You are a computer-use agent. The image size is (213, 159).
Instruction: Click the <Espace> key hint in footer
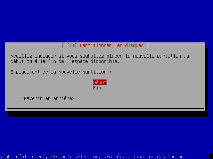(61, 157)
